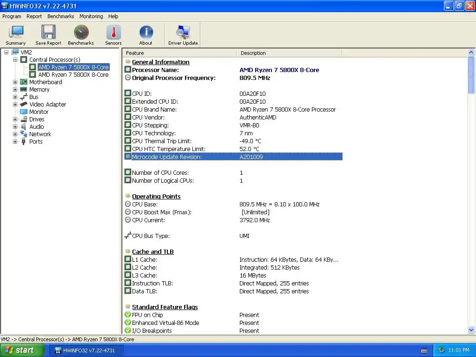Collapse the Central Processor(s) node

pos(15,60)
